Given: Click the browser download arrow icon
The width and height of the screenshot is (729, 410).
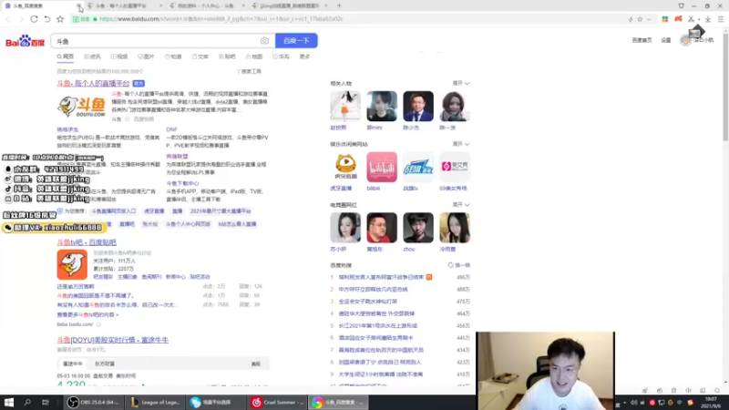Looking at the screenshot, I should pyautogui.click(x=707, y=19).
